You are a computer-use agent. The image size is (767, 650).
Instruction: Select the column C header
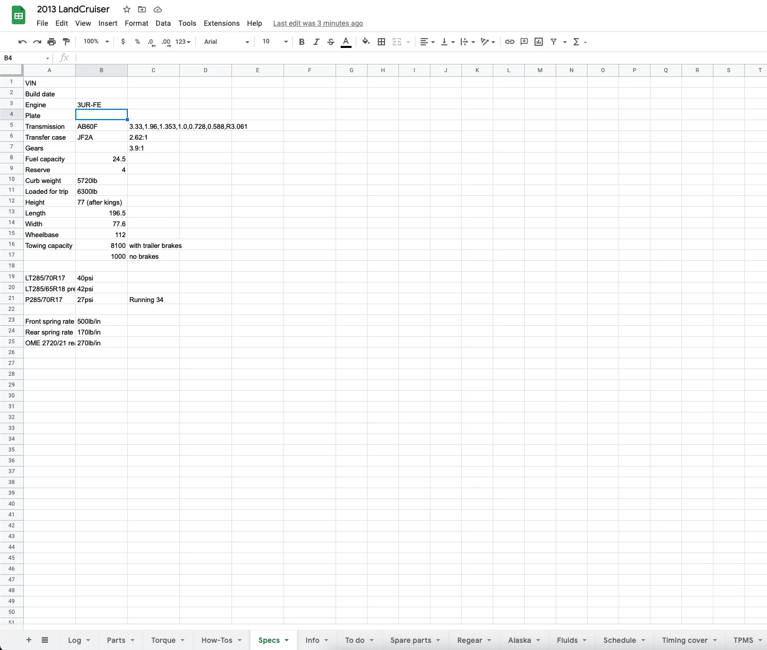click(x=154, y=70)
